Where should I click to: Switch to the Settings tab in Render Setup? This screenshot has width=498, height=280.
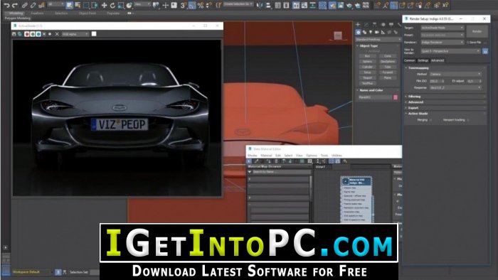[x=423, y=60]
